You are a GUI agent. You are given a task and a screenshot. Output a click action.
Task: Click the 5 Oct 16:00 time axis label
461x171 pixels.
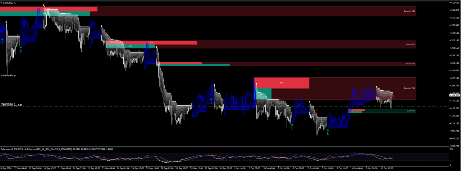283,168
